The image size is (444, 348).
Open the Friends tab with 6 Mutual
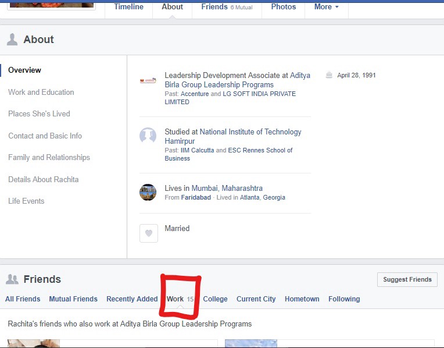coord(227,7)
